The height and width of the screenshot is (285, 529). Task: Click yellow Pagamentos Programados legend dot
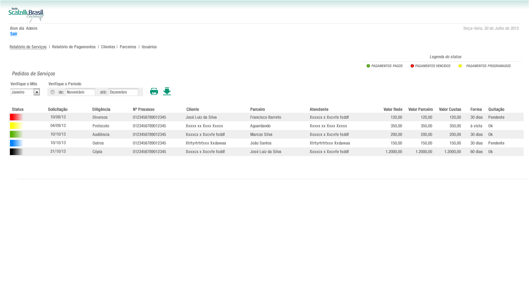pyautogui.click(x=460, y=66)
